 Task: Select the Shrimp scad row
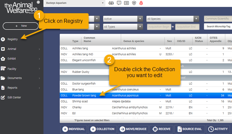[x=146, y=101]
